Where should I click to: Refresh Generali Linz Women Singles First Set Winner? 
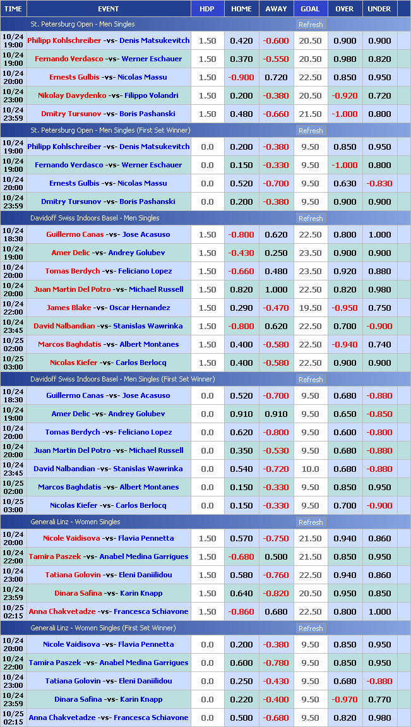coord(310,628)
